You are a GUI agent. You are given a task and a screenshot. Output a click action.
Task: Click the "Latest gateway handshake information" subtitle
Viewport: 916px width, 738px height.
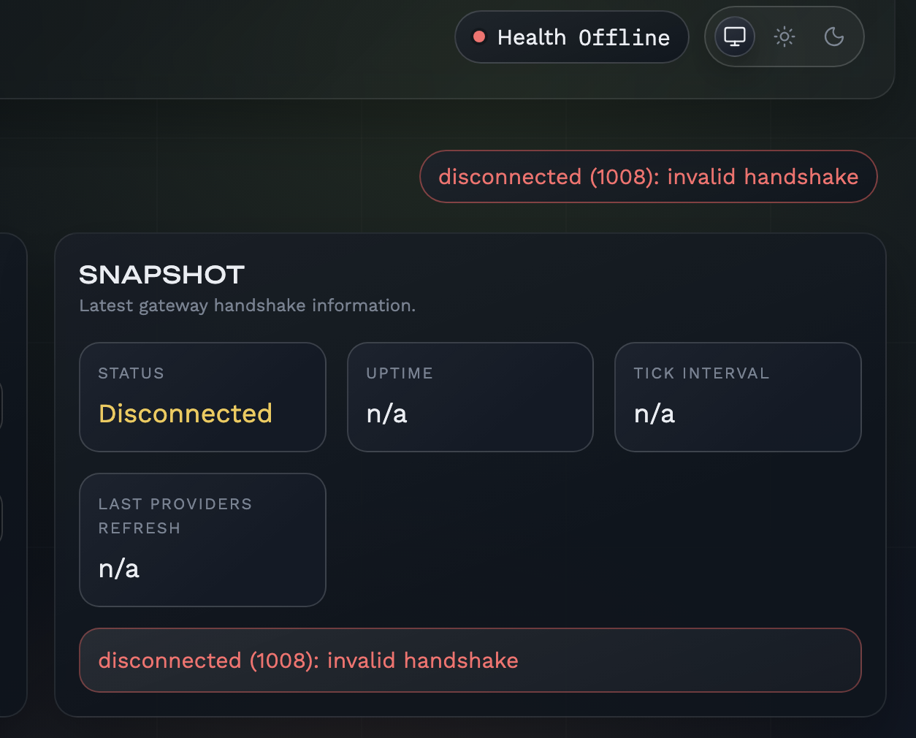click(247, 305)
